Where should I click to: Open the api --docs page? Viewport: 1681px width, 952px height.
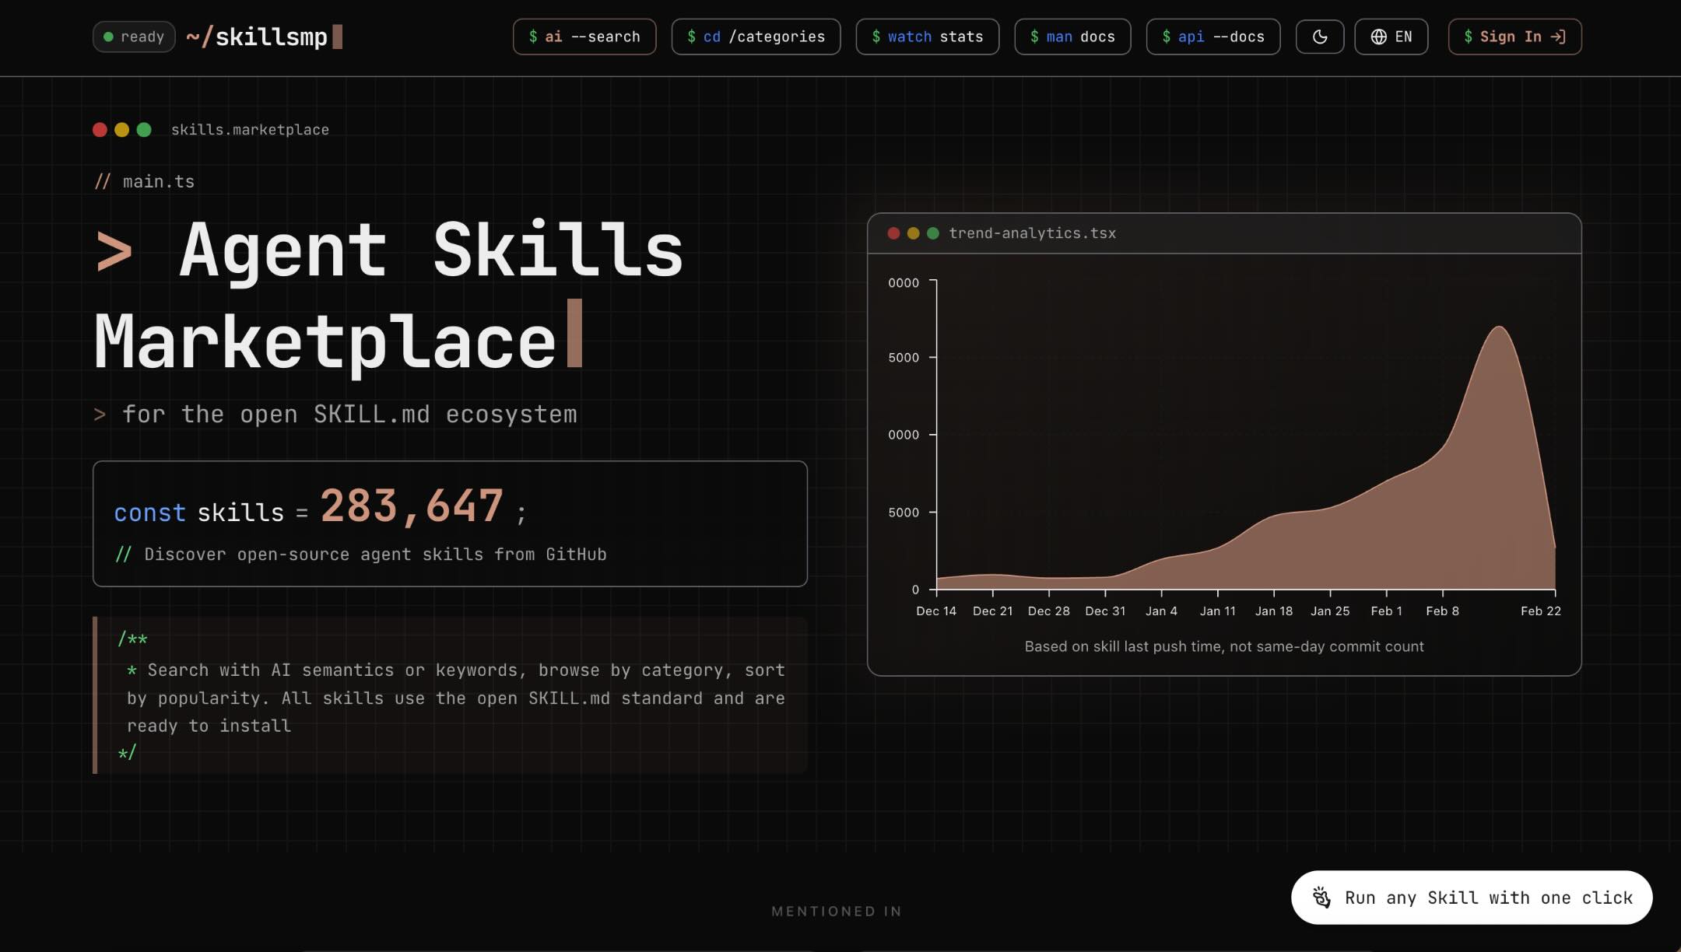coord(1212,37)
